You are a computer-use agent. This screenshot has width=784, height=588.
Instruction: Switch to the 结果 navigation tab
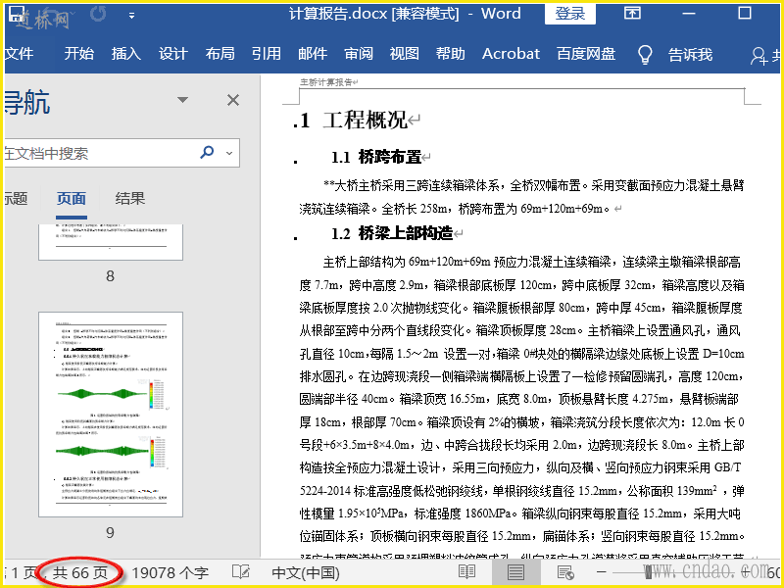(x=130, y=198)
